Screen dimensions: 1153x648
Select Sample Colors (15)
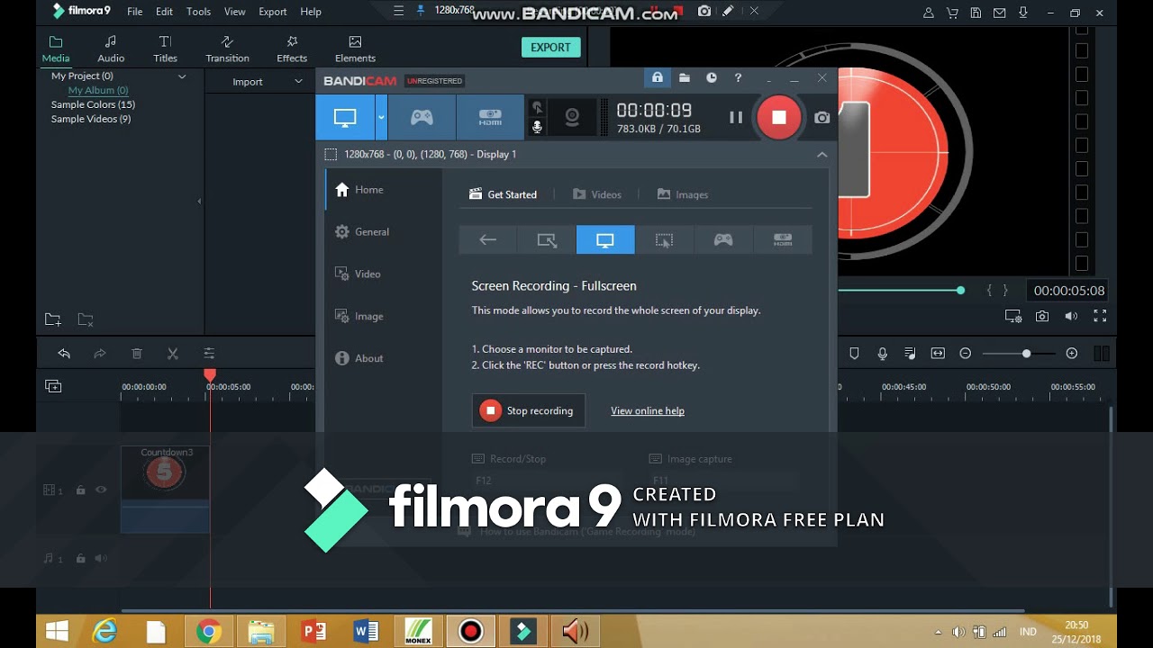(x=93, y=104)
